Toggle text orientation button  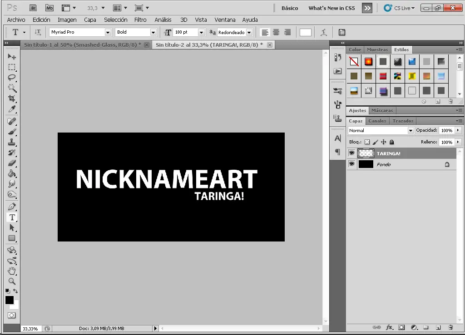click(x=38, y=32)
